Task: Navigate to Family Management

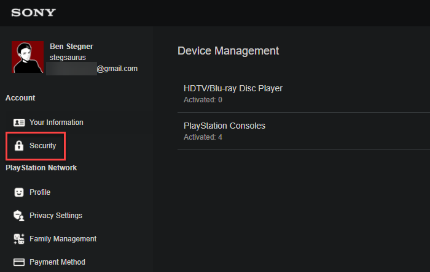Action: pos(63,239)
